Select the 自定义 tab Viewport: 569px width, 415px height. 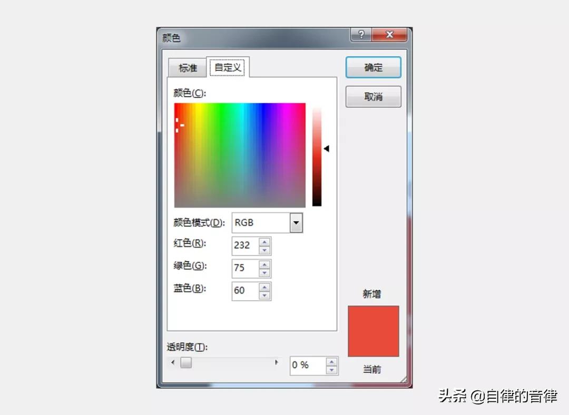pos(228,67)
